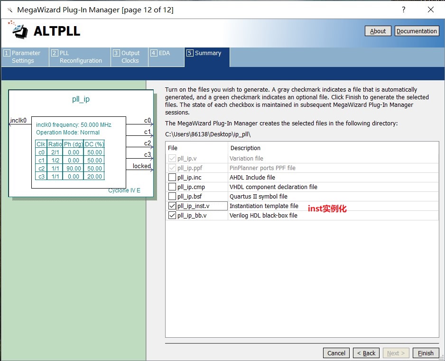Enable the pll_ip.bsf symbol file checkbox

172,197
